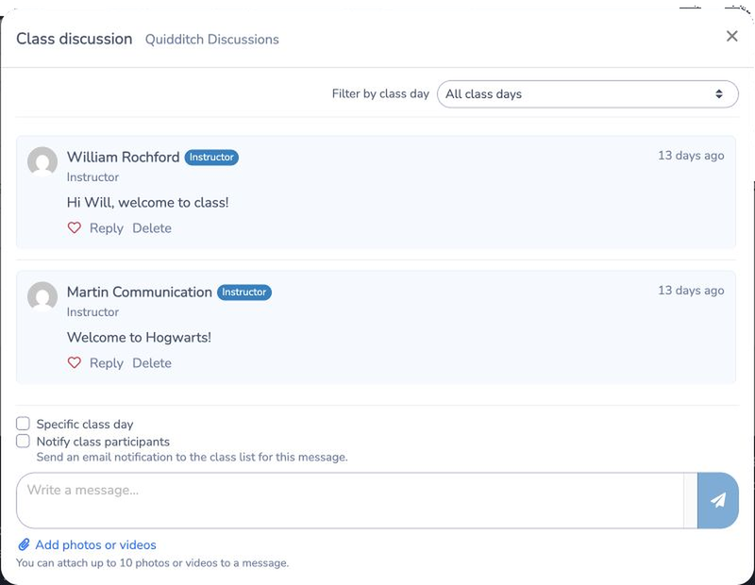
Task: Click Martin Communication name
Action: click(139, 292)
